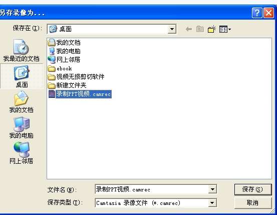The width and height of the screenshot is (277, 215).
Task: Open 我的文档 in the places sidebar
Action: [21, 102]
